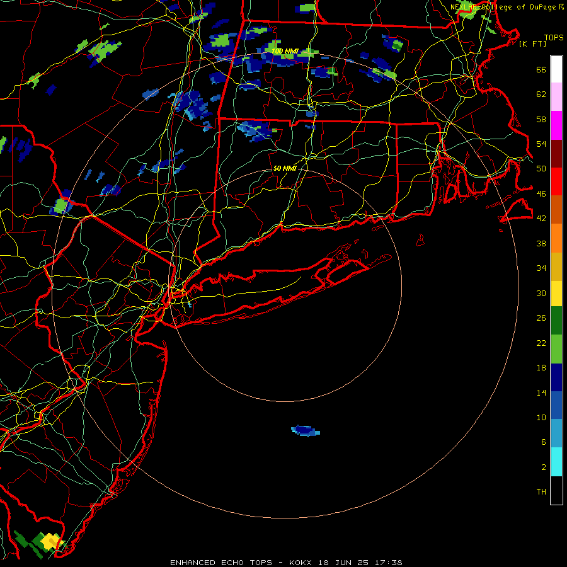Image resolution: width=567 pixels, height=567 pixels.
Task: Click the '22' legend value
Action: (541, 343)
